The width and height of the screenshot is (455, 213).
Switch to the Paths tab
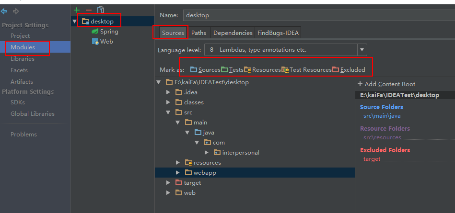199,33
